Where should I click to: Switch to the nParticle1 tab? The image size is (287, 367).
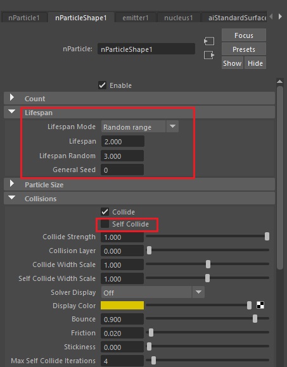(x=24, y=18)
